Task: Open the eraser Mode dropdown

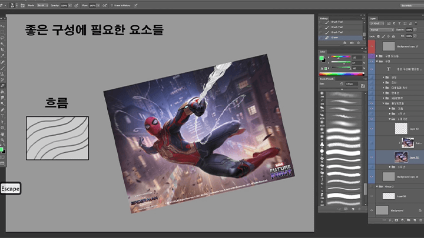Action: click(x=42, y=5)
